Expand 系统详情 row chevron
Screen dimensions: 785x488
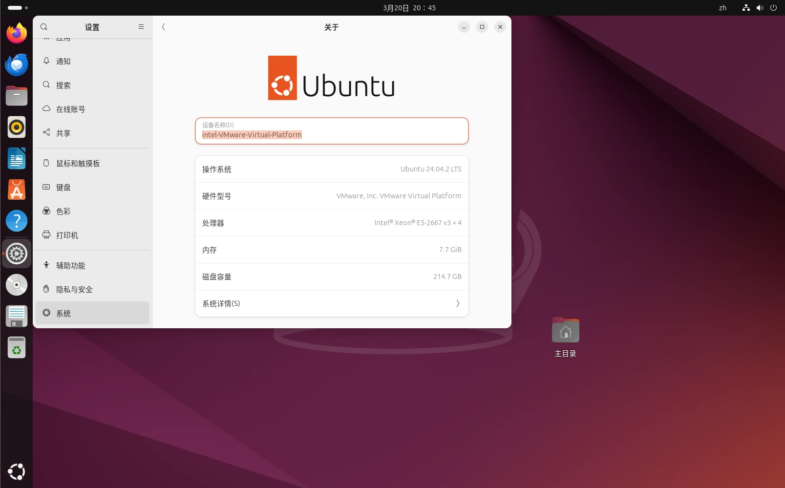[x=458, y=303]
